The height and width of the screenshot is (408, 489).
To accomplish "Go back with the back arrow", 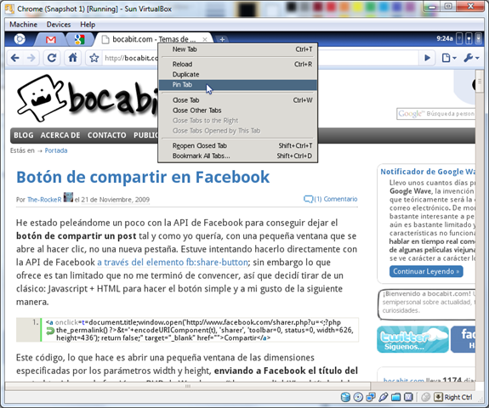I will [x=15, y=58].
